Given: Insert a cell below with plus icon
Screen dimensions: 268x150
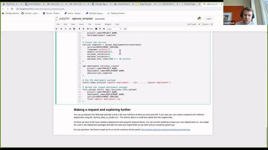Looking at the screenshot, I should coord(61,29).
